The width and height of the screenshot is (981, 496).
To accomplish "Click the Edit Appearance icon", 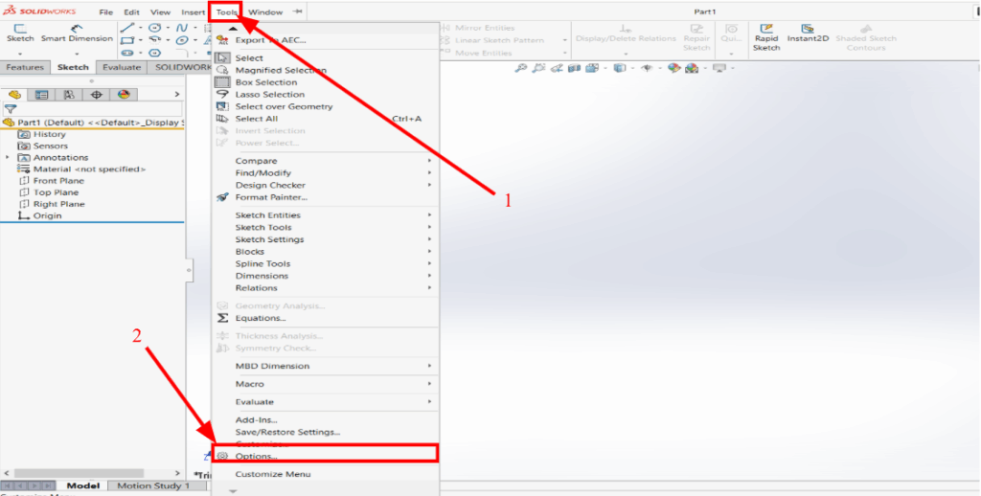I will pyautogui.click(x=673, y=68).
